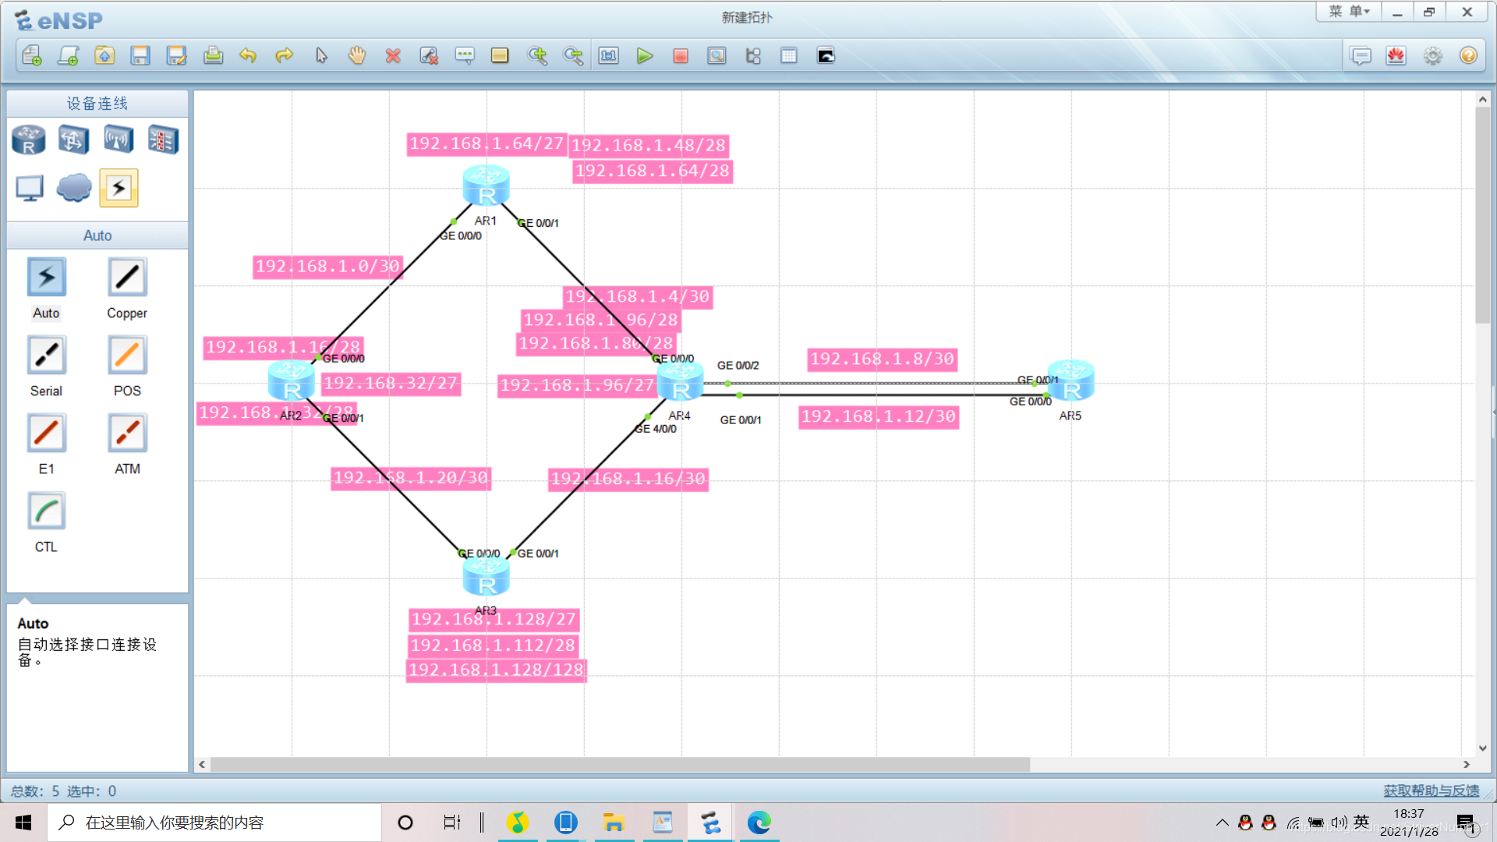Open the forum chat icon
Viewport: 1497px width, 842px height.
click(x=1361, y=55)
